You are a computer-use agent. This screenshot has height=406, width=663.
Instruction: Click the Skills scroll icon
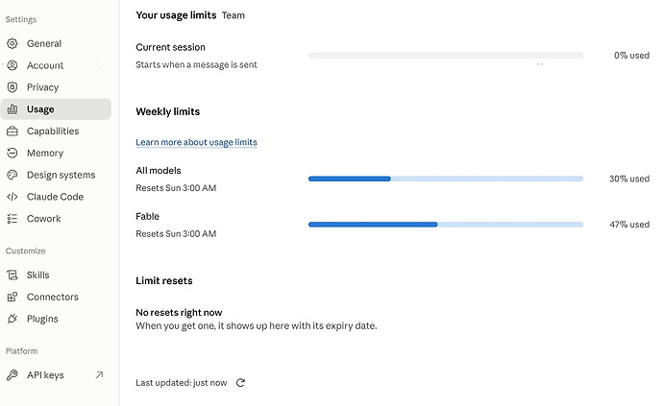tap(12, 275)
